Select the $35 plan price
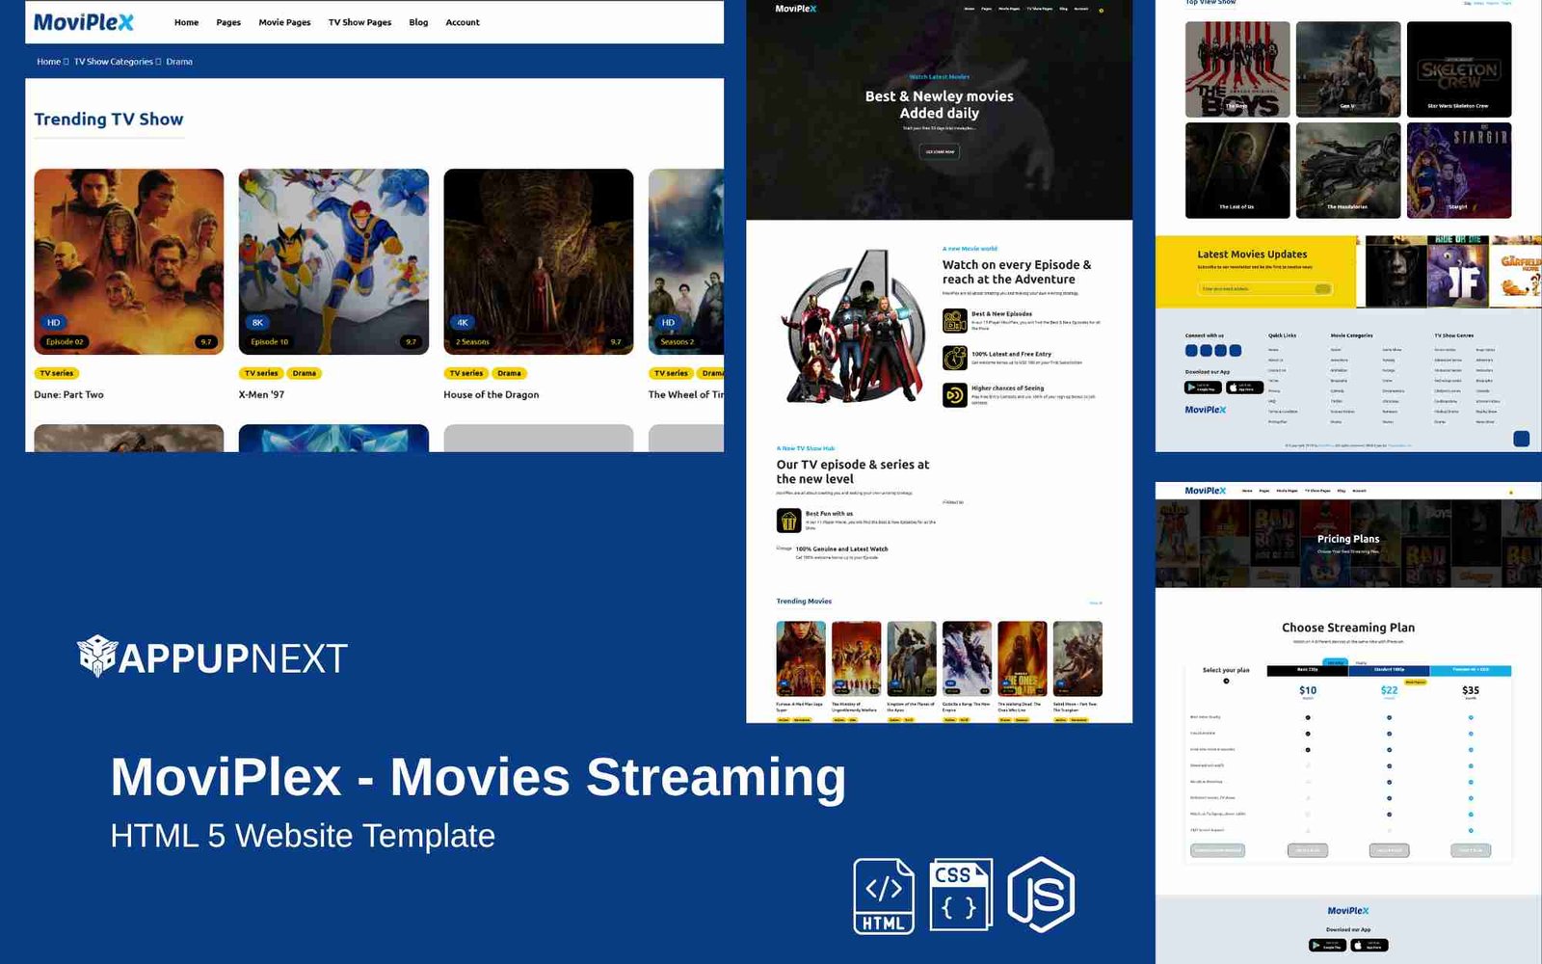The height and width of the screenshot is (964, 1542). pos(1471,690)
